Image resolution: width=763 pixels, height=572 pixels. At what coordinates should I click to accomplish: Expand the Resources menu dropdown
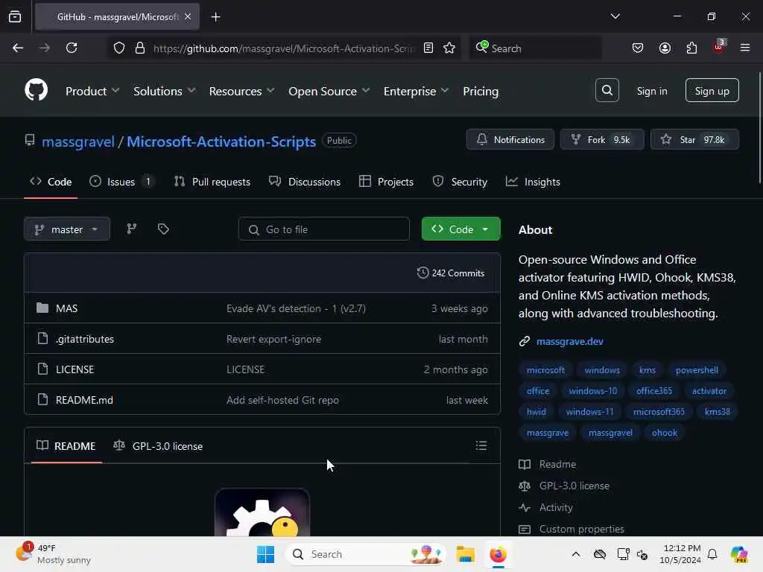[242, 91]
